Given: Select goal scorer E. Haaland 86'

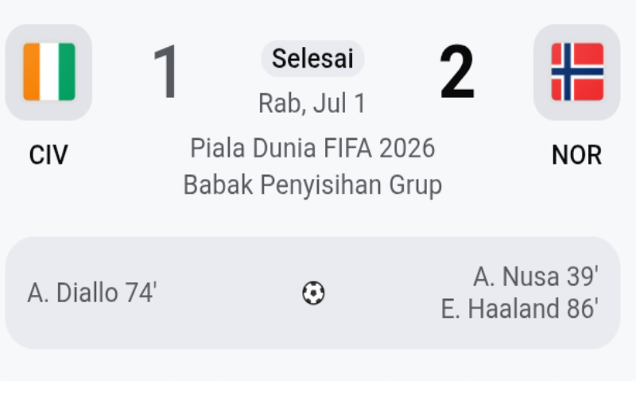Looking at the screenshot, I should [520, 309].
